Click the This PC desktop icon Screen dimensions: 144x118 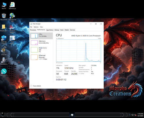click(4, 6)
